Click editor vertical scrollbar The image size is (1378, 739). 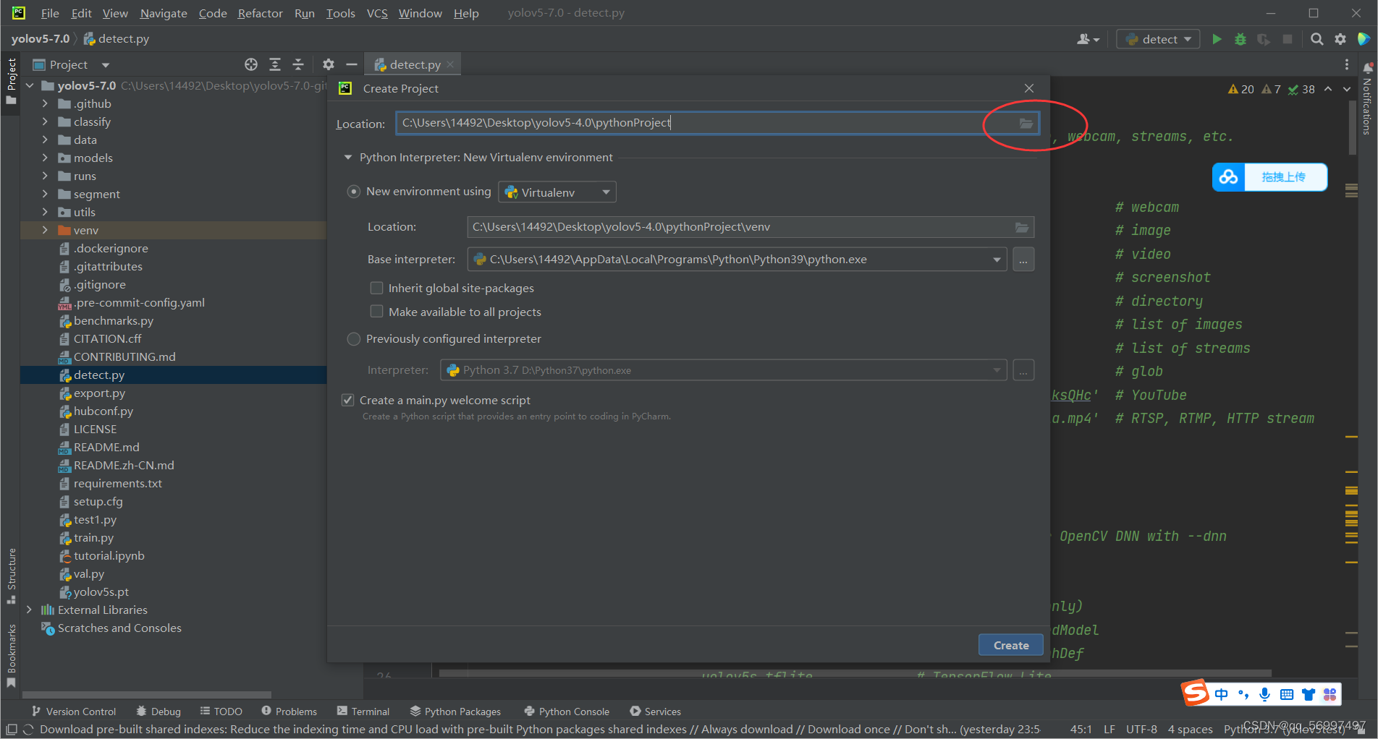pyautogui.click(x=1353, y=127)
